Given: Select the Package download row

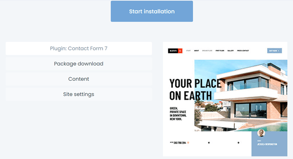Looking at the screenshot, I should pyautogui.click(x=79, y=64).
